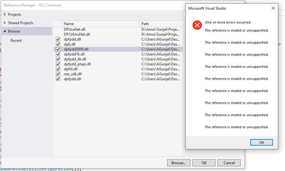Select the dpfpdd7k.dll file name
Image resolution: width=285 pixels, height=171 pixels.
coord(74,54)
